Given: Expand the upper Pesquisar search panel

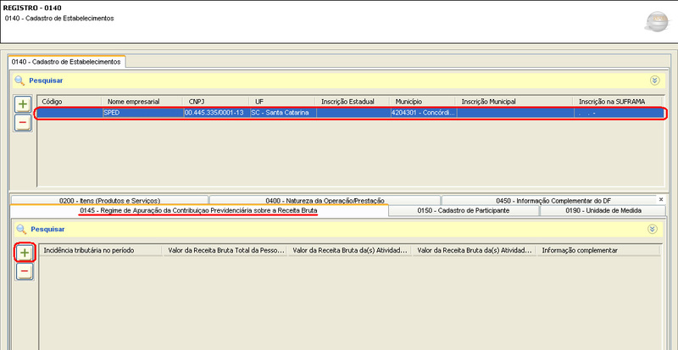Looking at the screenshot, I should pyautogui.click(x=653, y=81).
